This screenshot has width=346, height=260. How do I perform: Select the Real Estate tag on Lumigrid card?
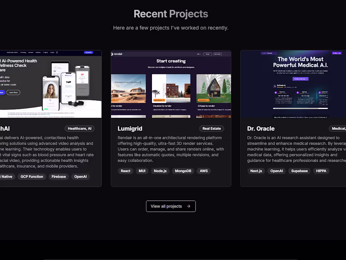point(212,129)
